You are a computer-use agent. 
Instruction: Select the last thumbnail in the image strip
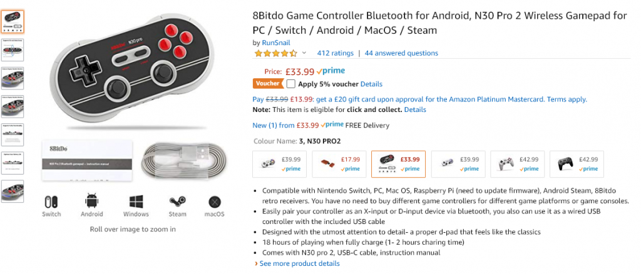tap(13, 191)
